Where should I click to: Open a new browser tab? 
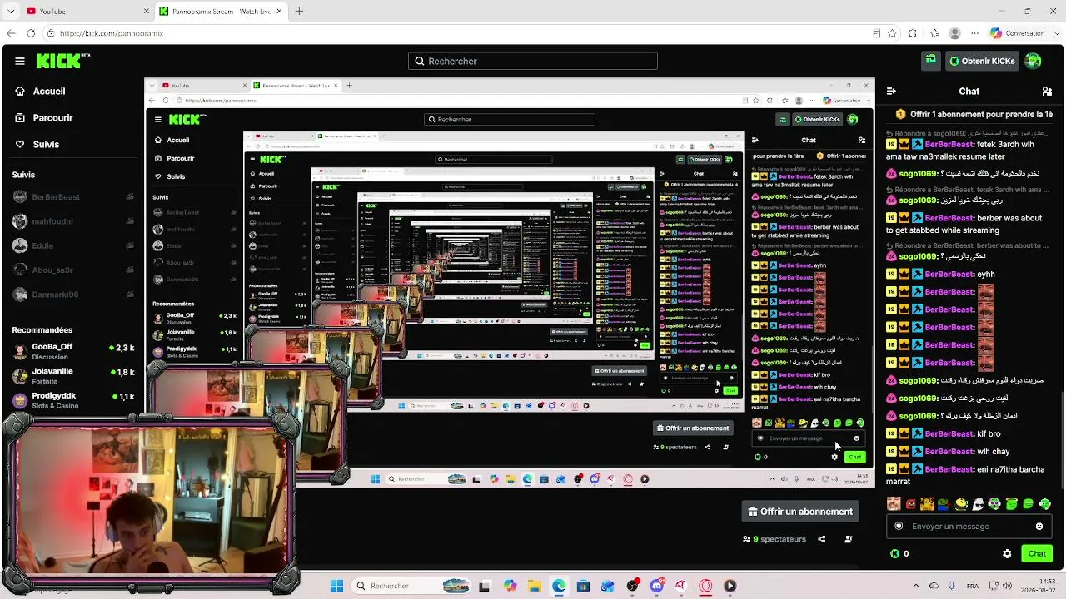[299, 11]
